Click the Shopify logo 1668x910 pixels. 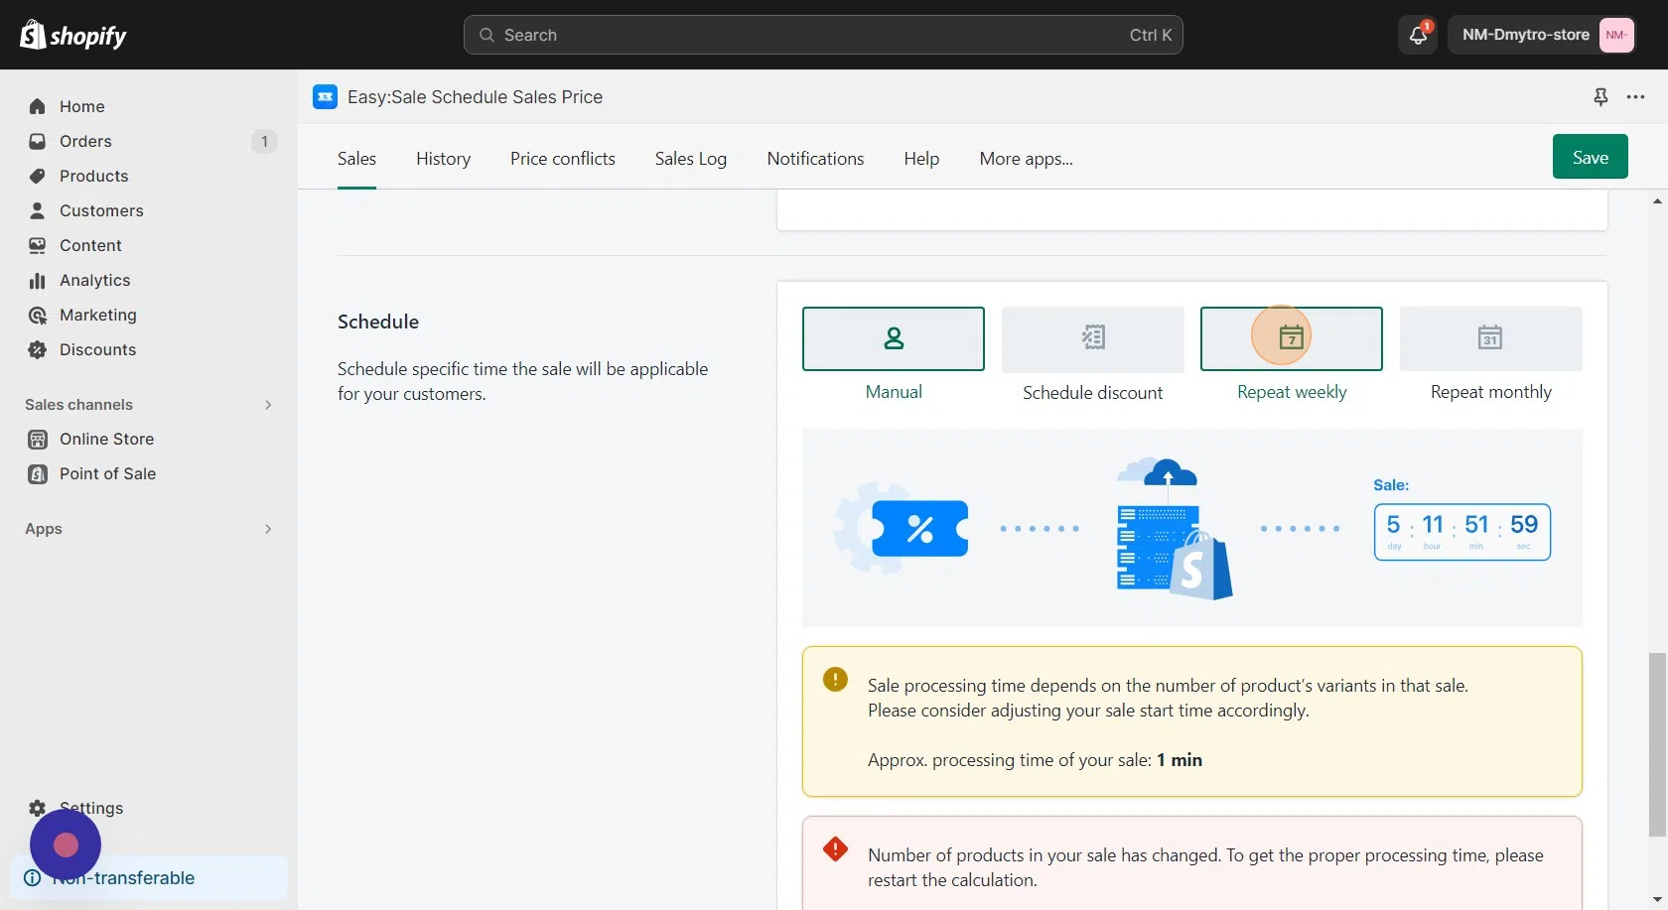[73, 36]
